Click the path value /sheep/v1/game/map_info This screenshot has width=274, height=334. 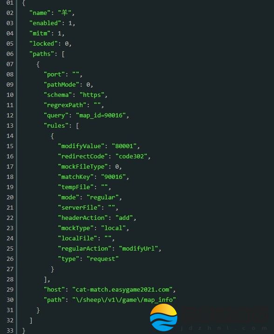pos(124,300)
